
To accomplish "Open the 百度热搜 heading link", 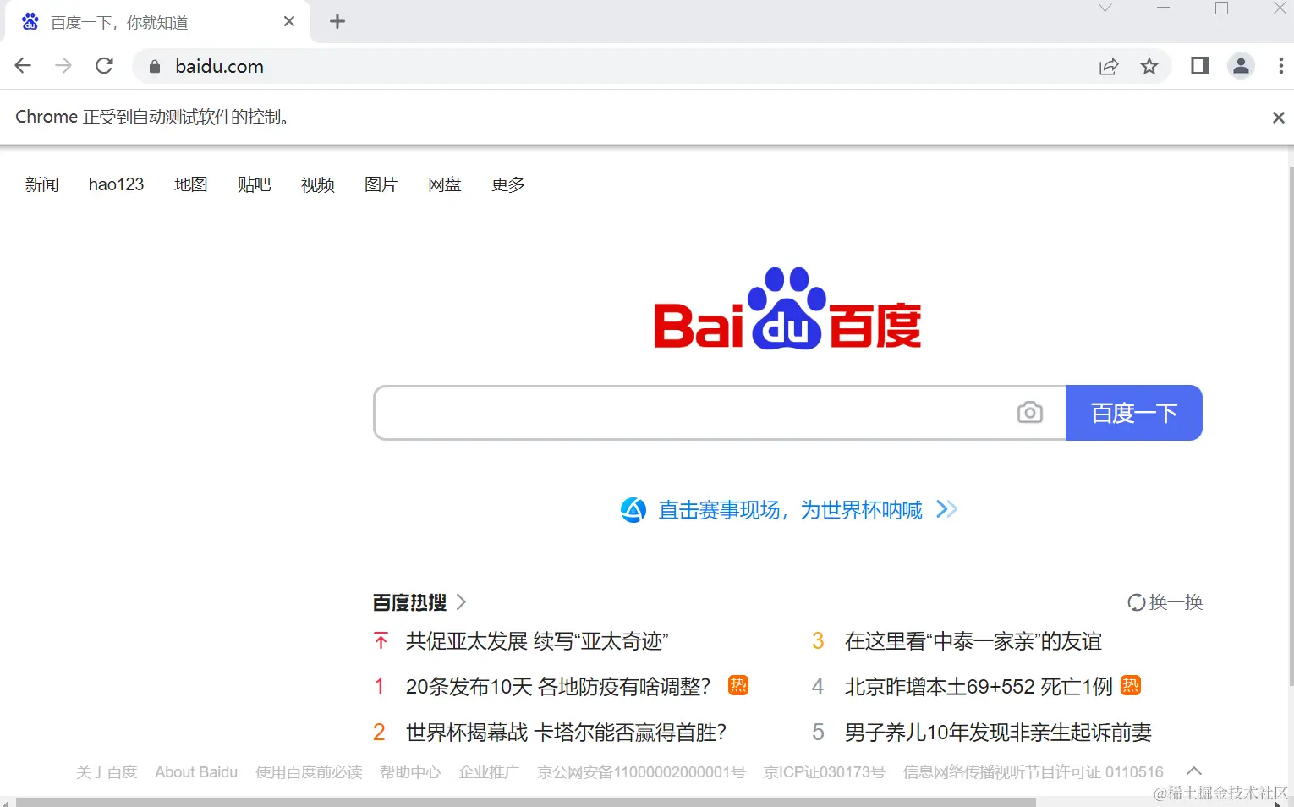I will [x=409, y=602].
